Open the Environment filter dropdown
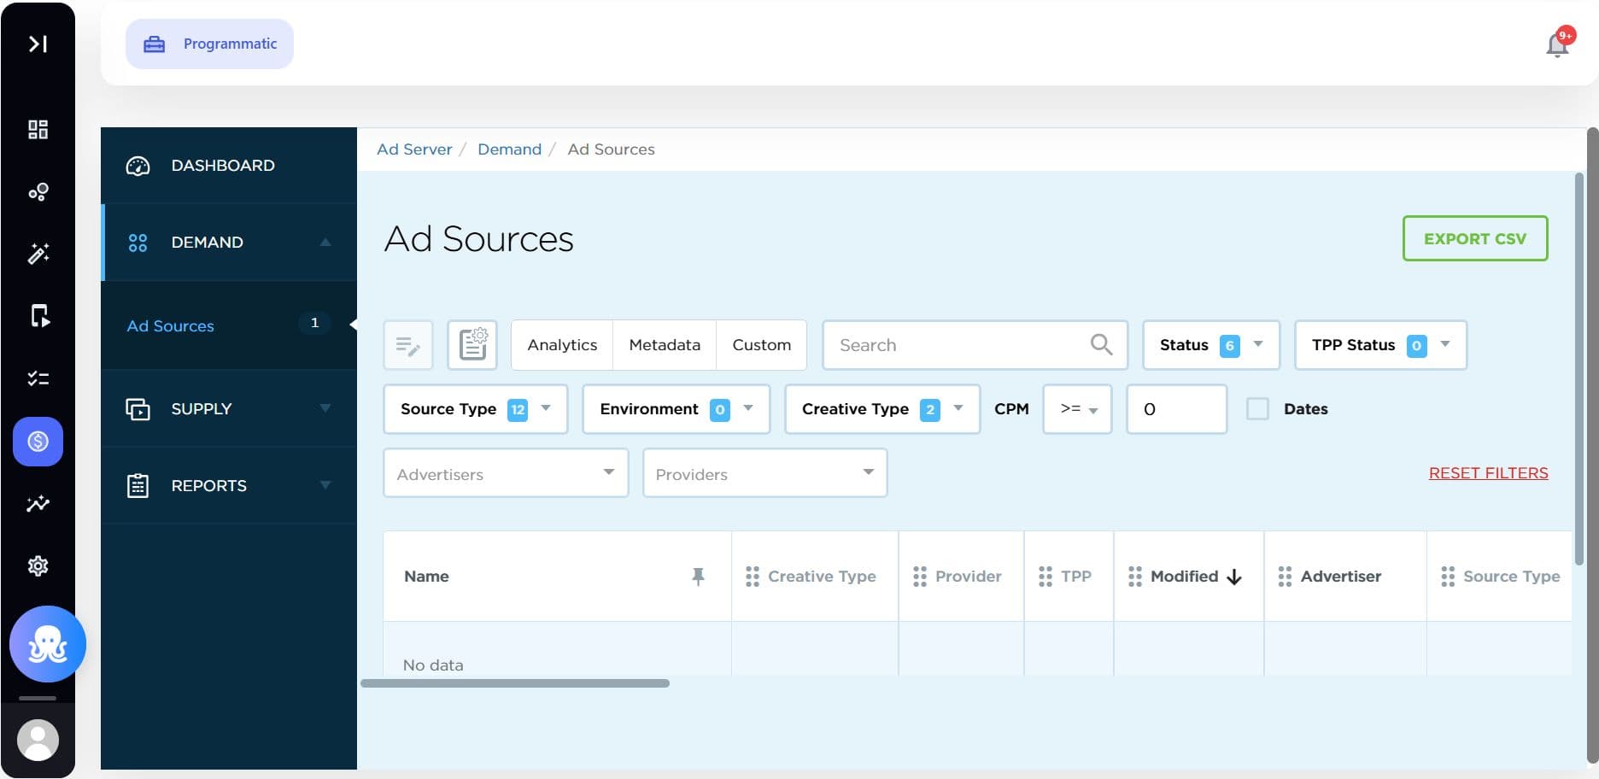 (676, 409)
